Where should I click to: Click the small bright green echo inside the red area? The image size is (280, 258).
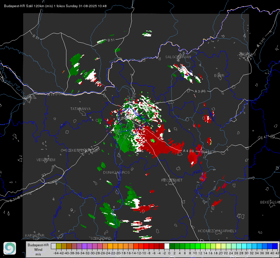[x=153, y=140]
